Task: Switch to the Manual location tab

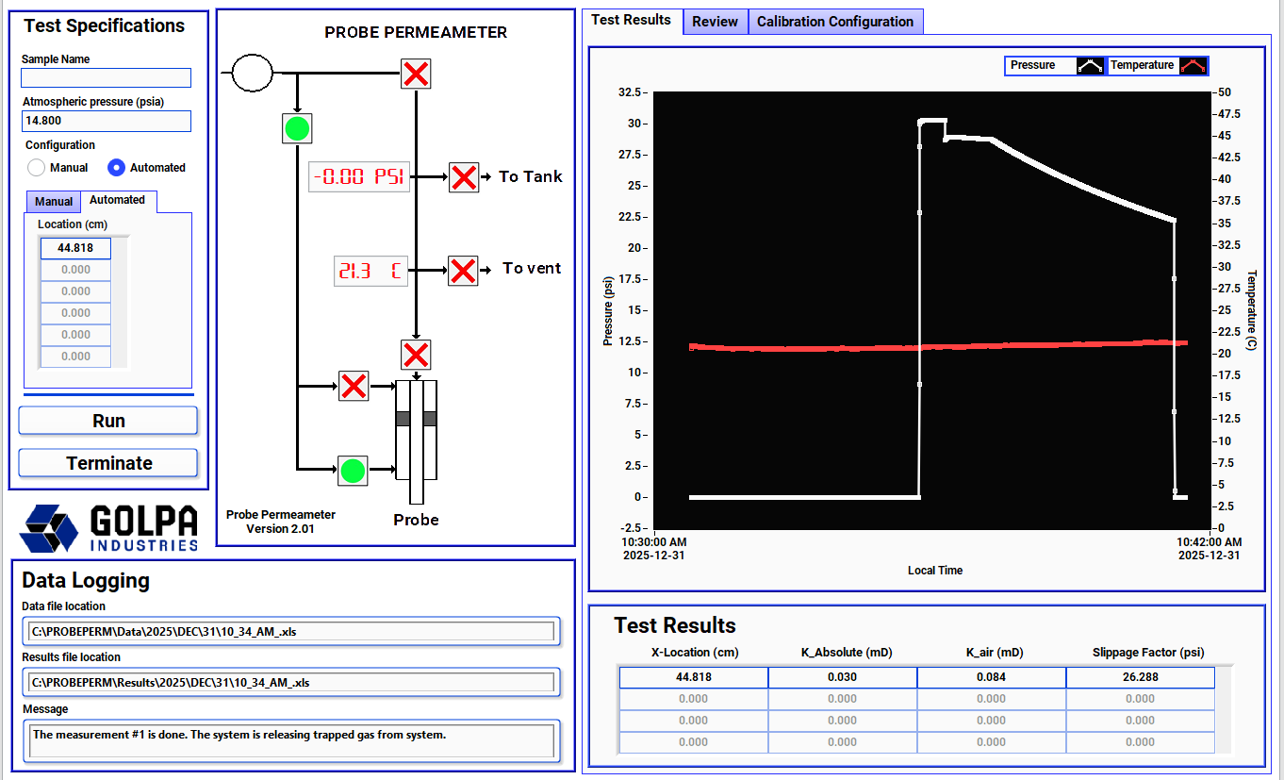Action: (54, 202)
